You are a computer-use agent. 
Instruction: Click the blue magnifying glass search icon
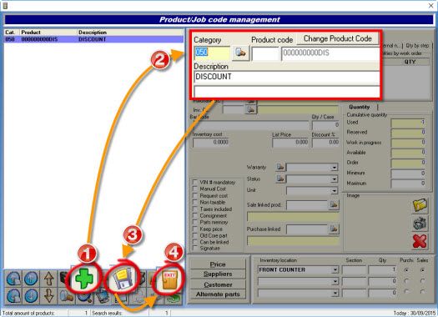pos(84,298)
